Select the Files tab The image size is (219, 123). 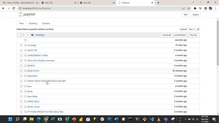coord(21,24)
